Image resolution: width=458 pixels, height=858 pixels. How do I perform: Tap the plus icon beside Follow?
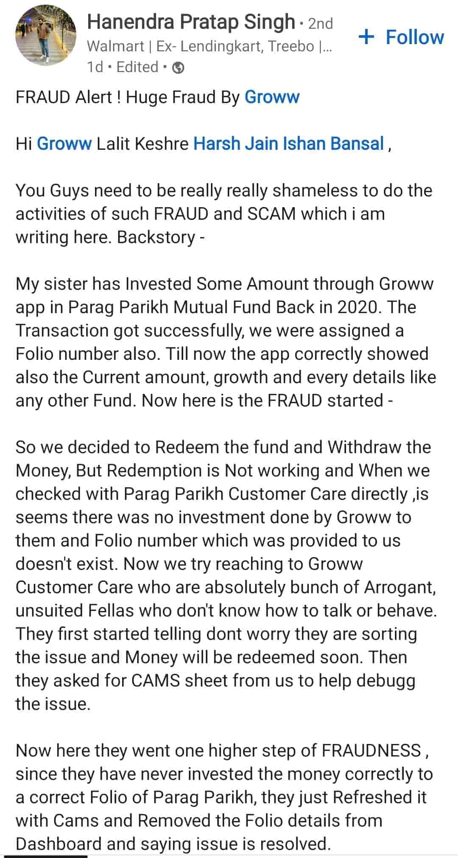click(x=366, y=37)
